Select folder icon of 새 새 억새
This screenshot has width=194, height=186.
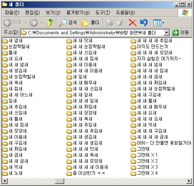click(133, 125)
